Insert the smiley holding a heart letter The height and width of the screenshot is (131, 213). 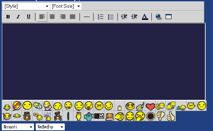coord(48,106)
